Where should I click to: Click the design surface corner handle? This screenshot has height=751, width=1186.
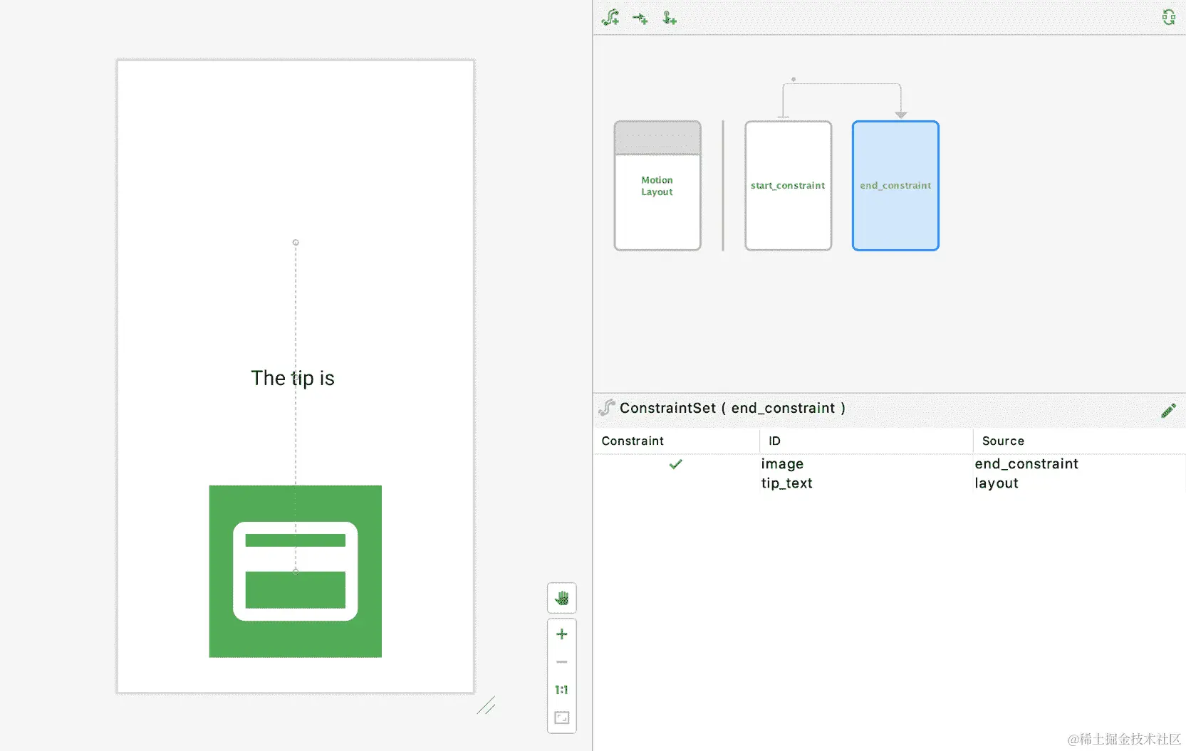486,705
